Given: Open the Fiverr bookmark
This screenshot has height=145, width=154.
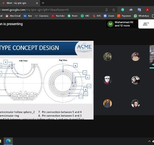Looking at the screenshot, I should (72, 16).
